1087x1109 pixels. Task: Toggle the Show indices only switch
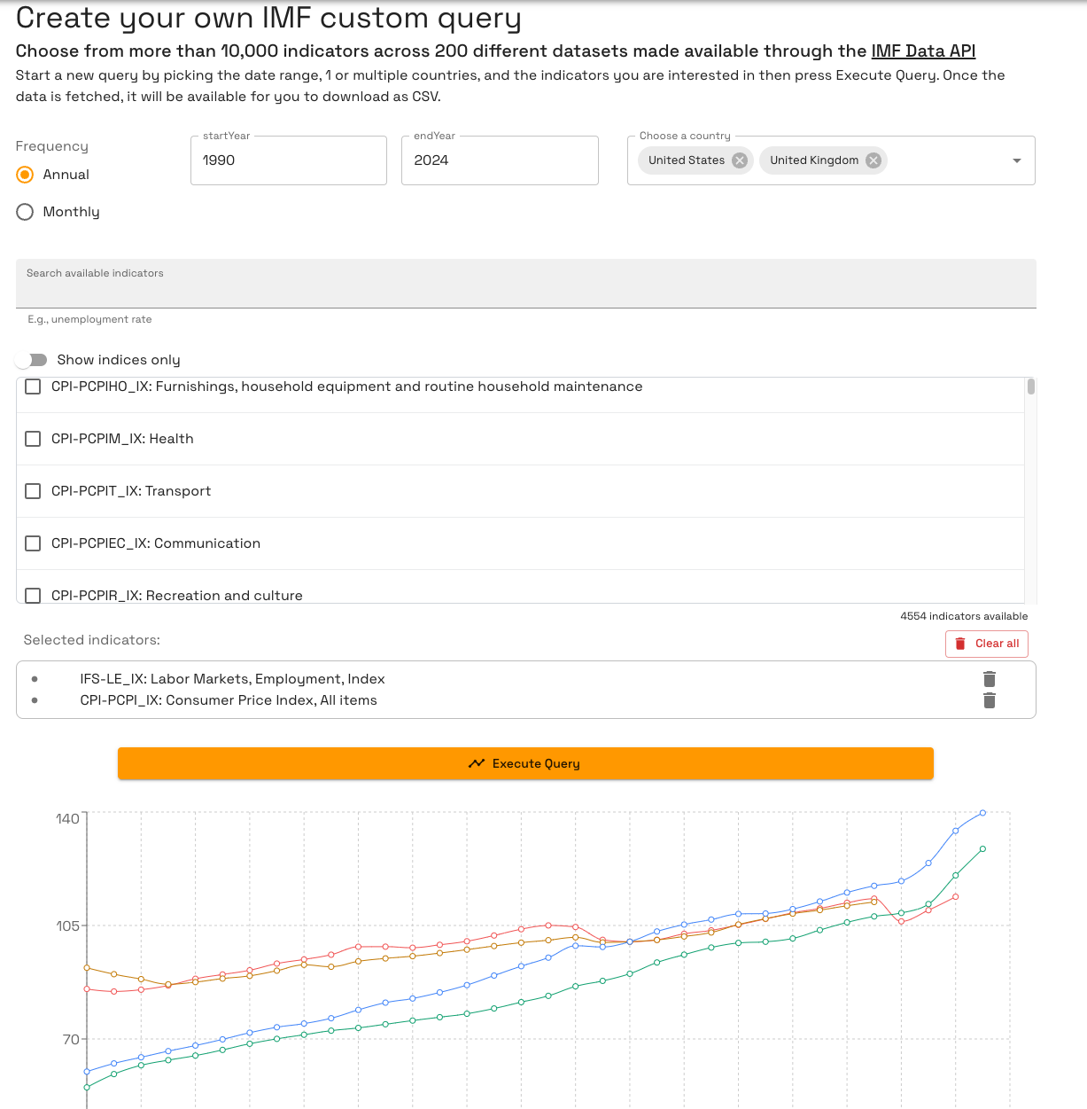point(32,360)
